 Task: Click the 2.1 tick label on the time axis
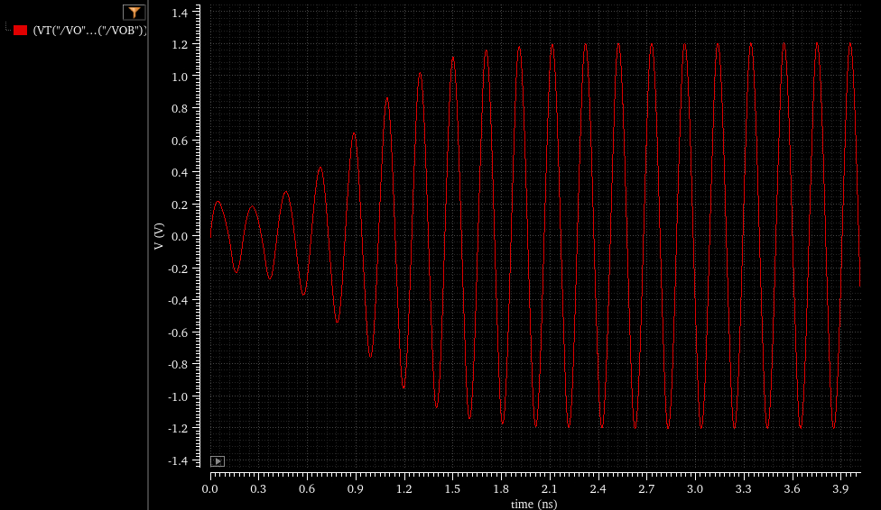550,488
